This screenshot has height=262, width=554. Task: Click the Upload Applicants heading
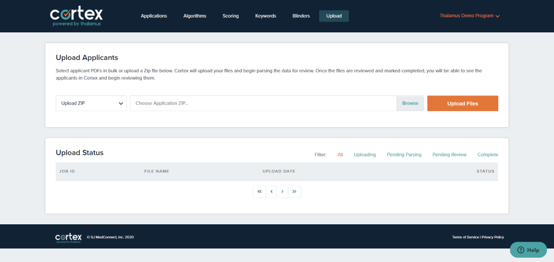[x=87, y=57]
